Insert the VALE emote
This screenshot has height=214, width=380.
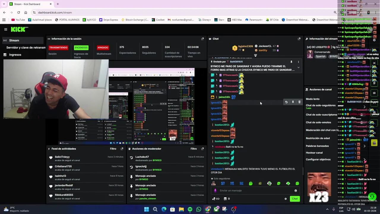[x=241, y=183]
